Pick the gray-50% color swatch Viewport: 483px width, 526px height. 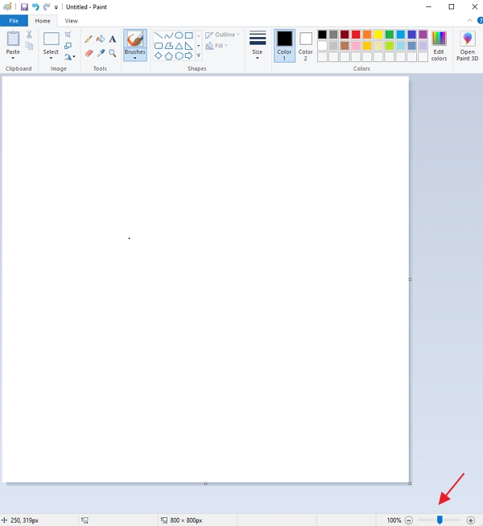point(333,35)
